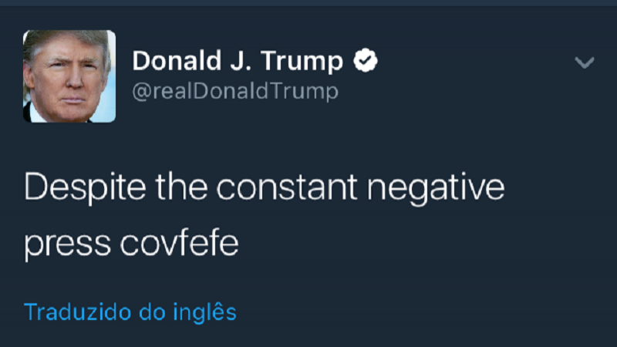Open the @realDonaldTrump handle link
This screenshot has height=347, width=617.
[235, 92]
